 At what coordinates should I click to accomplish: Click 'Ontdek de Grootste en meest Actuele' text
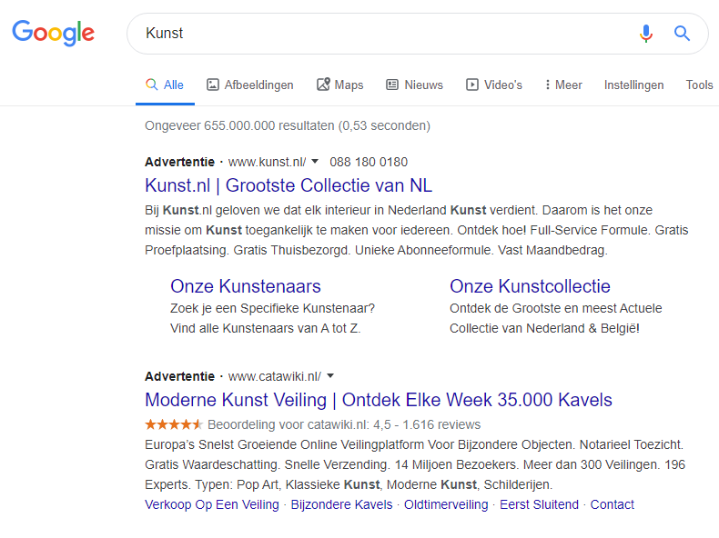point(556,308)
